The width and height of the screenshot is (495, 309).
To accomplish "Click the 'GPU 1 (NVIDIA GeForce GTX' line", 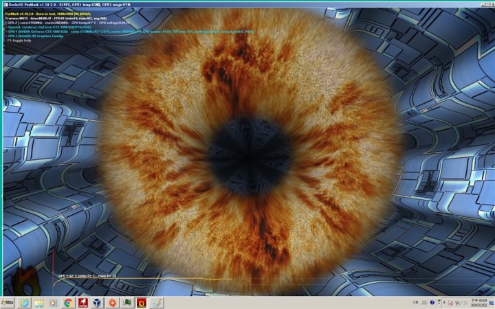I will 129,32.
